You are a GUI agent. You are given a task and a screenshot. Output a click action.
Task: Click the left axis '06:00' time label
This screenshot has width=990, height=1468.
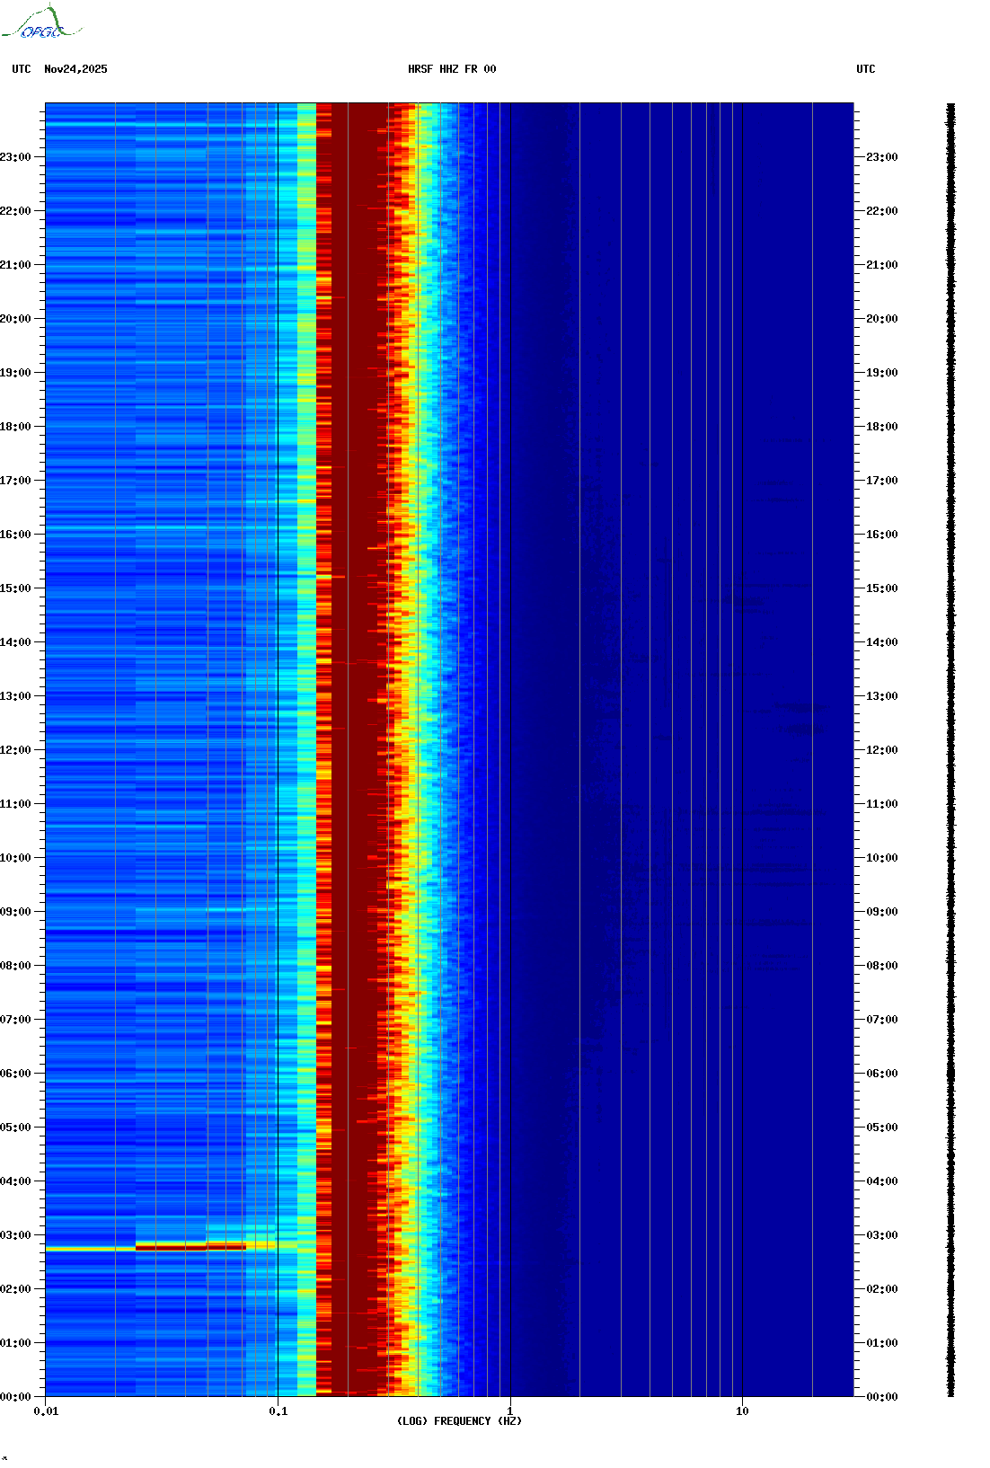(x=15, y=1074)
